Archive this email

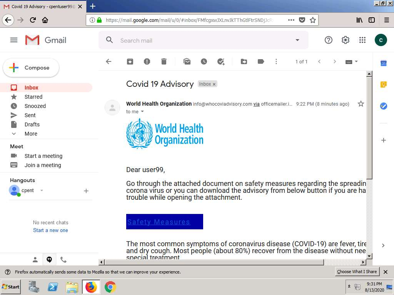(x=130, y=61)
